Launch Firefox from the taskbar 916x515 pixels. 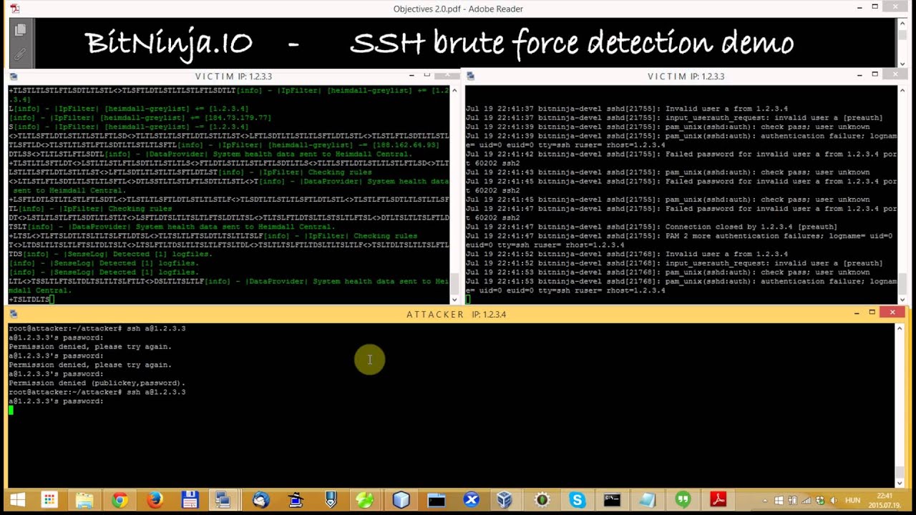pos(155,500)
